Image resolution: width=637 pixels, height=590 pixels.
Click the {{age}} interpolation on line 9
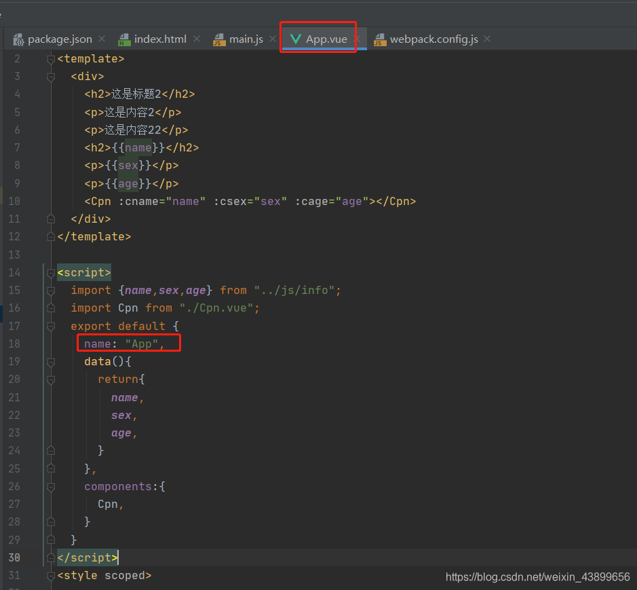(128, 184)
